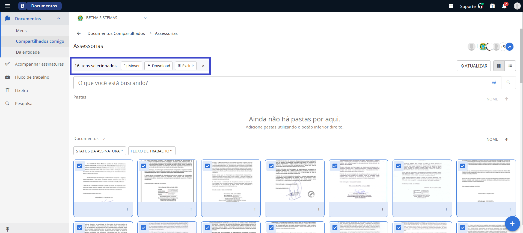Open advanced search filter options
Viewport: 523px width, 233px height.
pos(494,83)
